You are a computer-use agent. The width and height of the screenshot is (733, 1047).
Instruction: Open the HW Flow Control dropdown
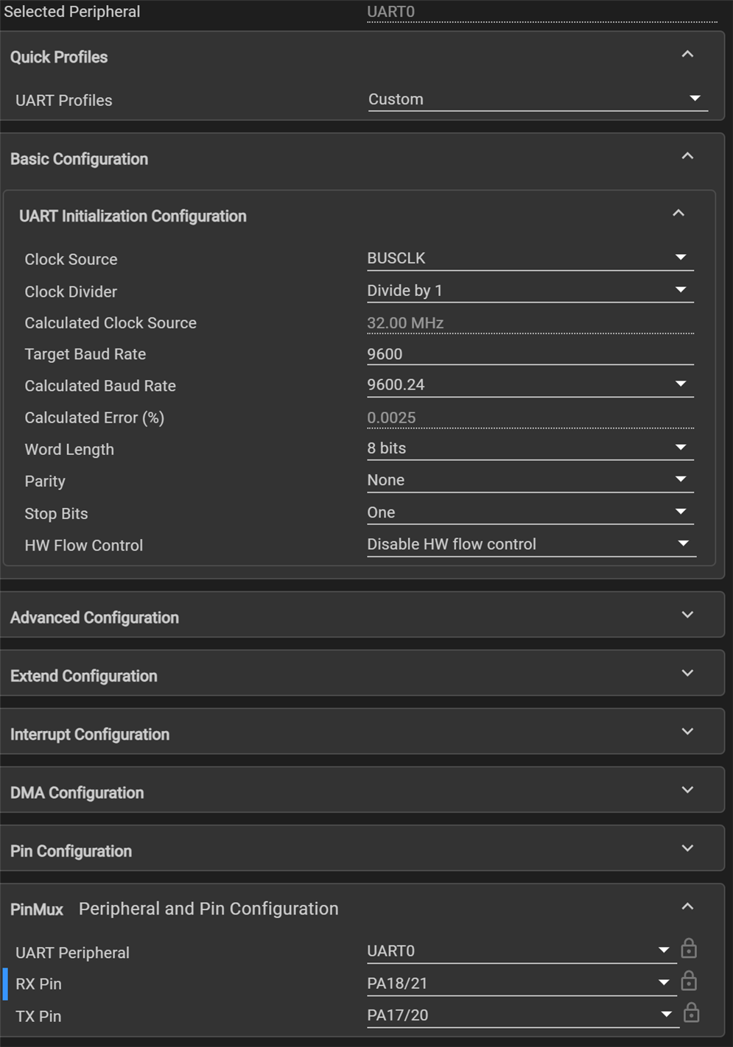530,544
